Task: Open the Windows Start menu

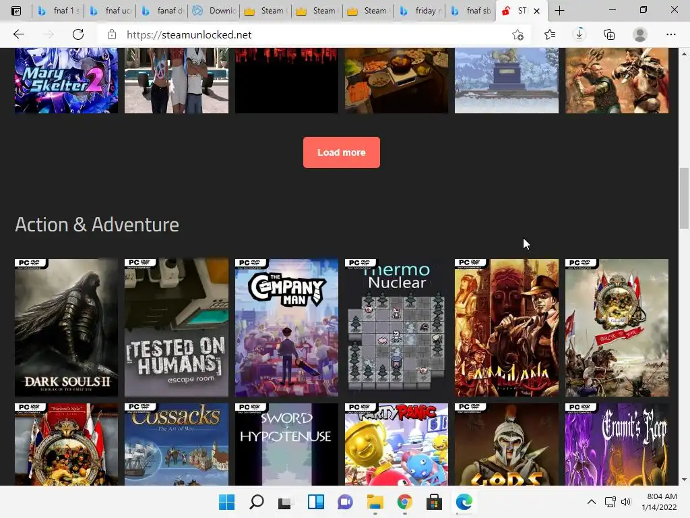Action: pyautogui.click(x=226, y=502)
